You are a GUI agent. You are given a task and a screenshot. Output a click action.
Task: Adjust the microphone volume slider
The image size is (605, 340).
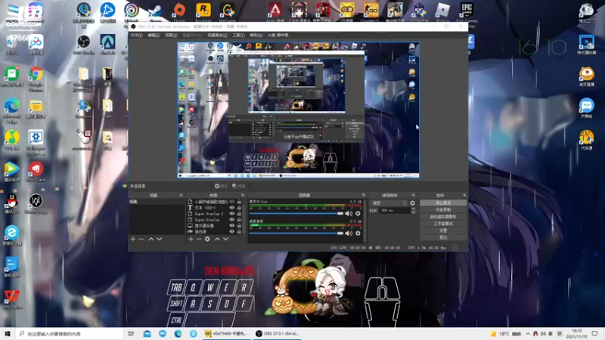[296, 213]
